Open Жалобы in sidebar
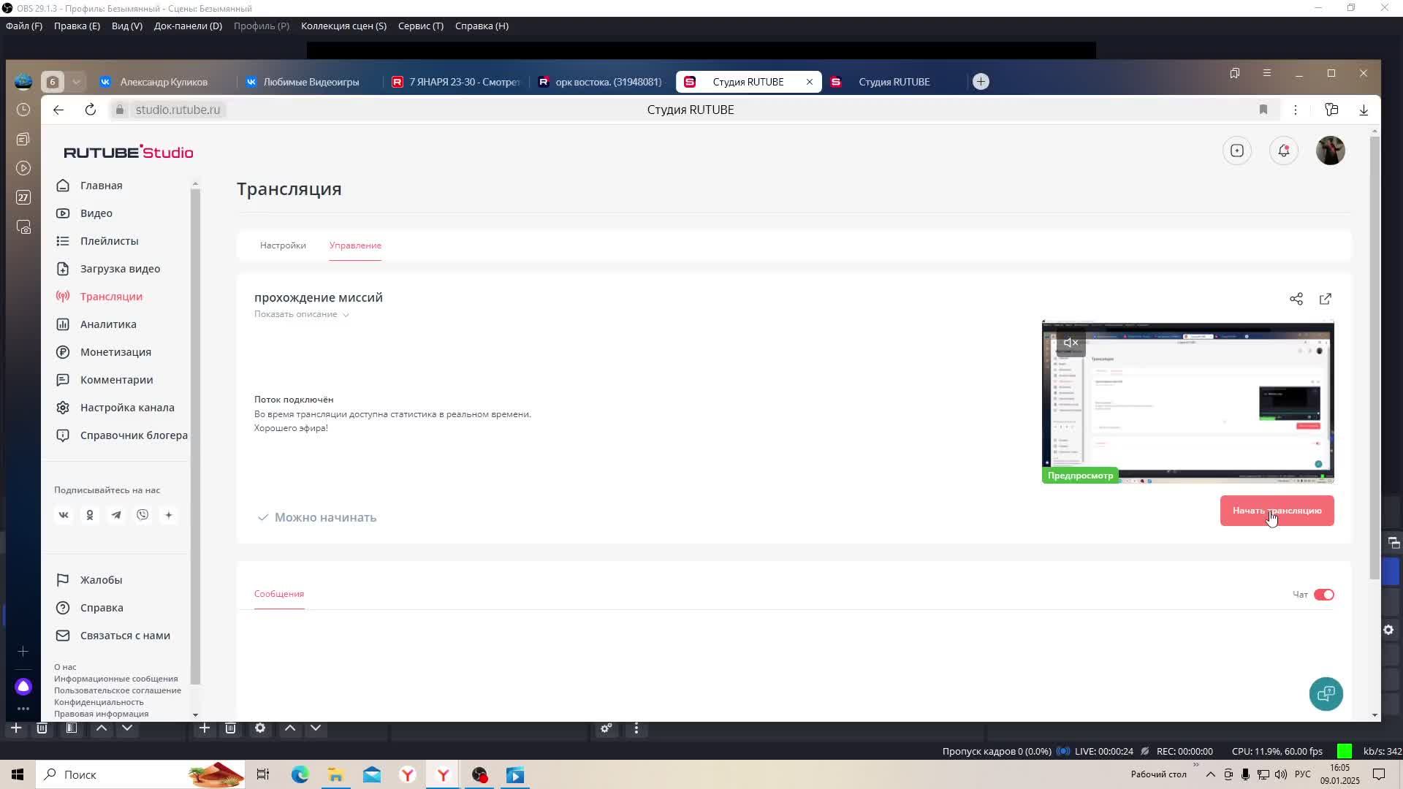 [89, 580]
